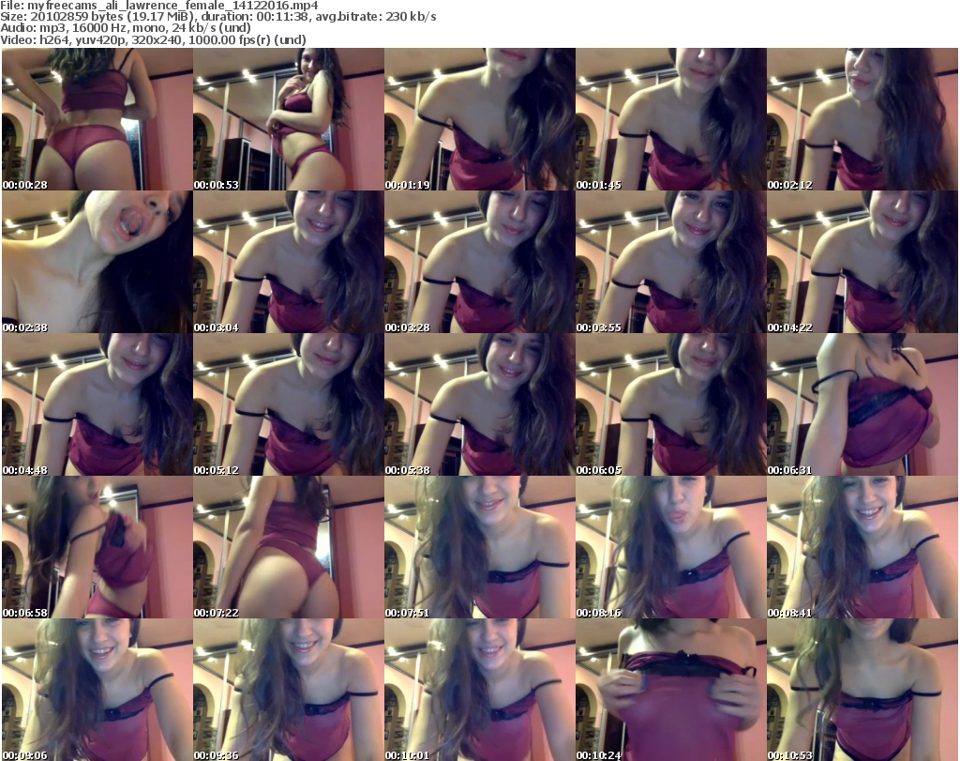
Task: Choose the frame timestamped 00:06:58
Action: [97, 547]
